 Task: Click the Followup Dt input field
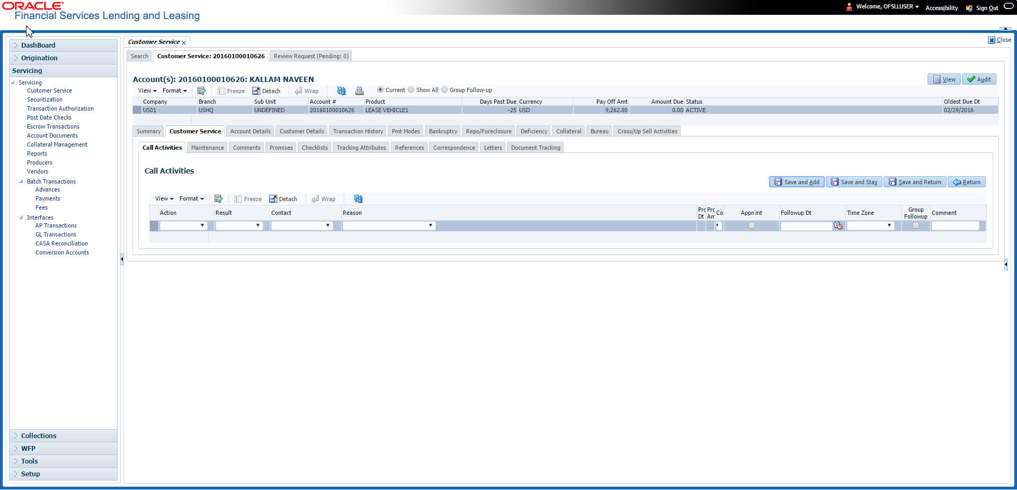806,226
